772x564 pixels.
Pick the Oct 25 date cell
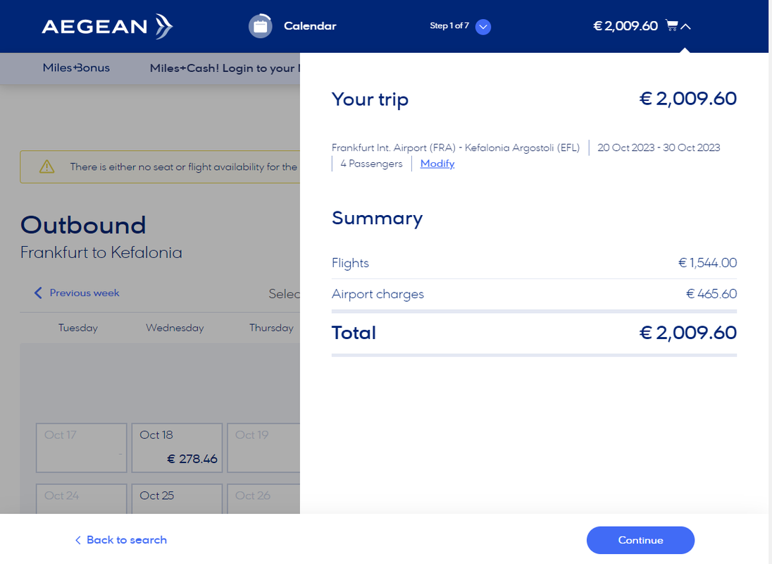(177, 499)
